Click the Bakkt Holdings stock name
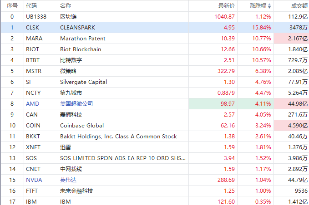The height and width of the screenshot is (205, 309). pos(118,137)
